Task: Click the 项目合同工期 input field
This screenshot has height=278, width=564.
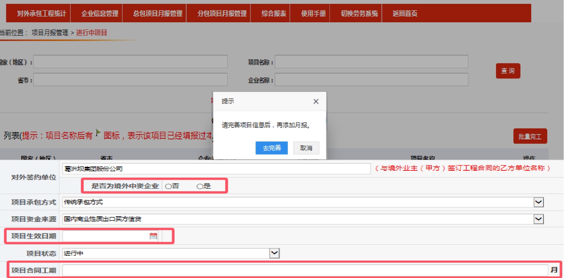Action: pyautogui.click(x=305, y=270)
